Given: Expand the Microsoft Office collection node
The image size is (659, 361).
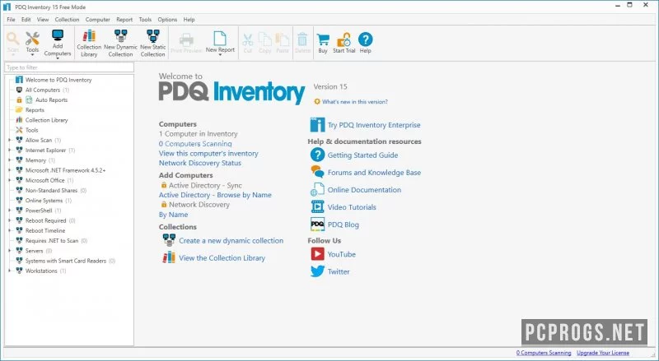Looking at the screenshot, I should pyautogui.click(x=10, y=180).
